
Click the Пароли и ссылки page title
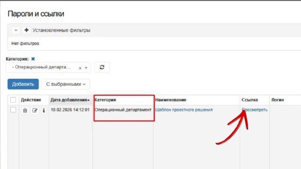click(36, 14)
